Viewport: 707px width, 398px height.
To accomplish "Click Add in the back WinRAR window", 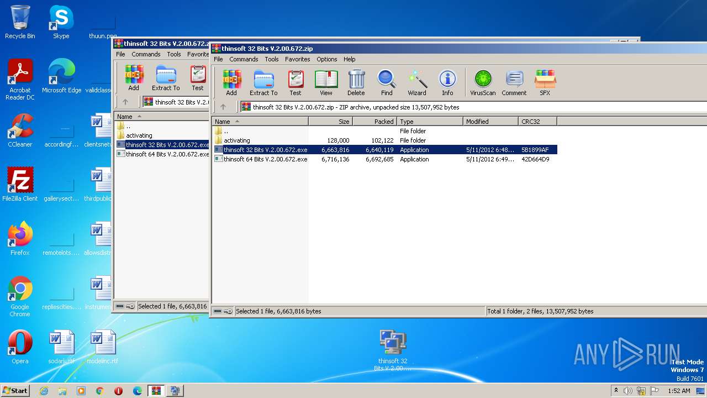I will pyautogui.click(x=134, y=78).
